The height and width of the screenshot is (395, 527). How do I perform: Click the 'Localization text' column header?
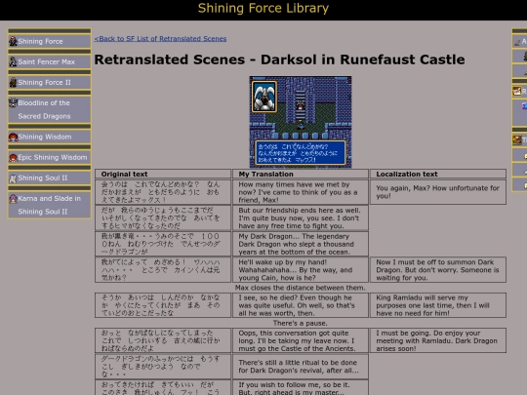coord(438,174)
